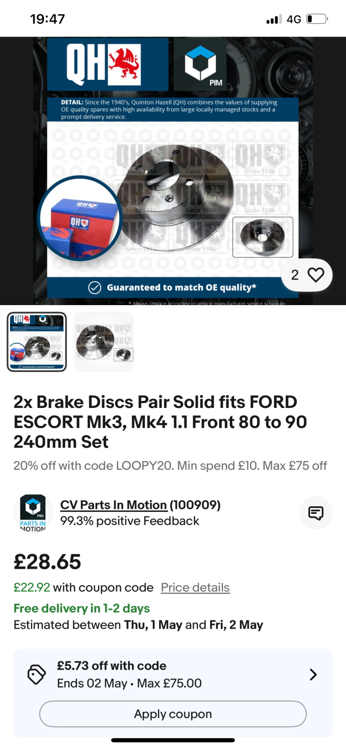
Task: Tap the 99.3% positive Feedback text
Action: [x=130, y=521]
